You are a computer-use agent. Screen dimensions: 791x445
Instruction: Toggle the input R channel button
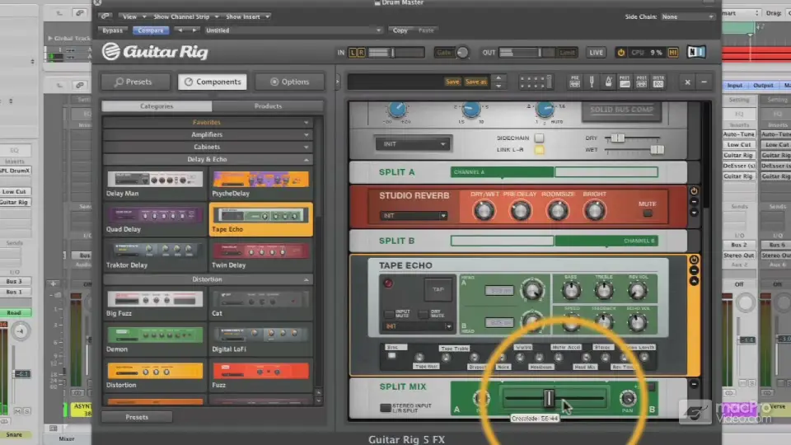click(x=361, y=53)
